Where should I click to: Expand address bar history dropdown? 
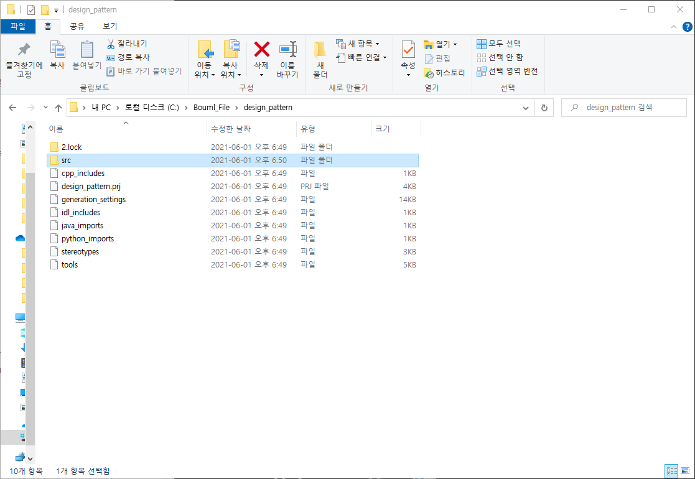click(526, 108)
